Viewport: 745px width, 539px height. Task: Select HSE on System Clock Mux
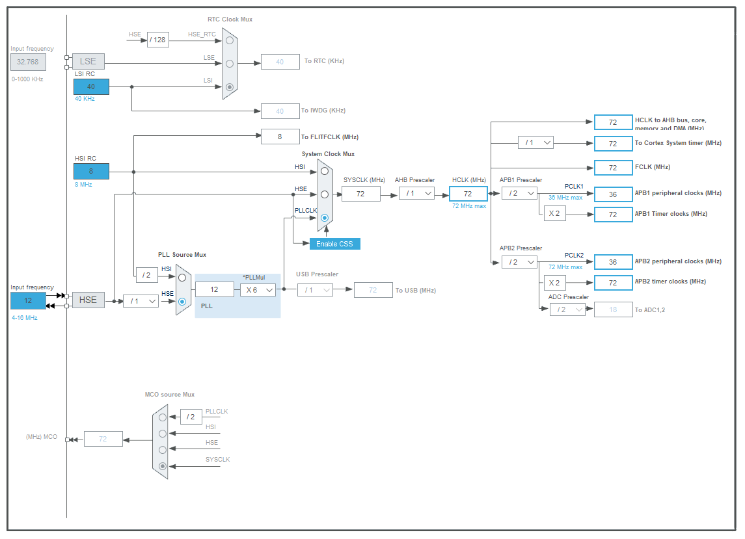point(325,194)
